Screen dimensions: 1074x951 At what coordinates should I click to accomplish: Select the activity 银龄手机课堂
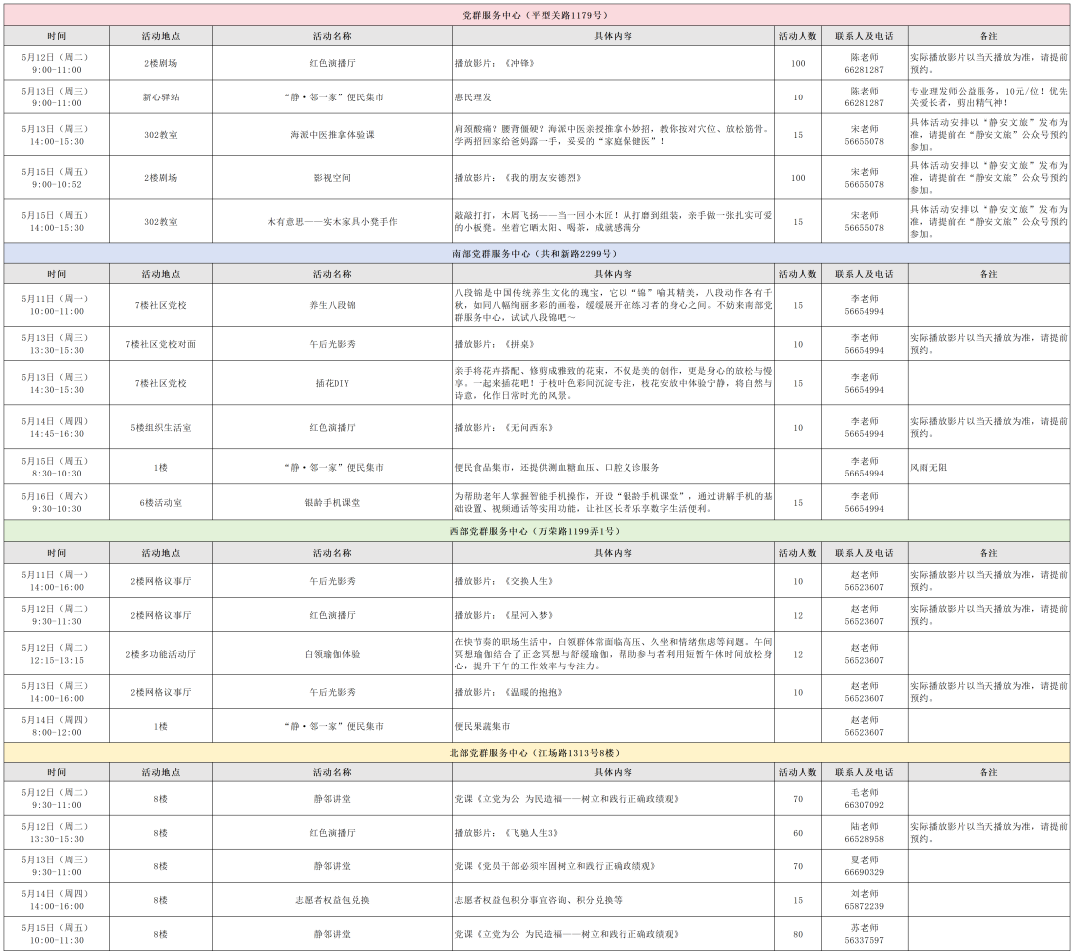tap(332, 503)
